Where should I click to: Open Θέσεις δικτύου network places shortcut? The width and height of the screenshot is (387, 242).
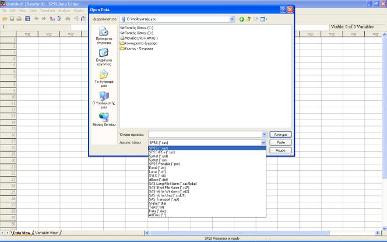click(104, 120)
